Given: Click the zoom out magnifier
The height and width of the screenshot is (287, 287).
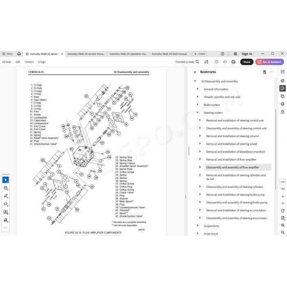Looking at the screenshot, I should click(x=282, y=232).
